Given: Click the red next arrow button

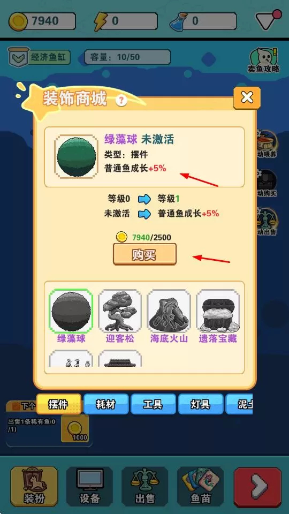Looking at the screenshot, I should [257, 487].
